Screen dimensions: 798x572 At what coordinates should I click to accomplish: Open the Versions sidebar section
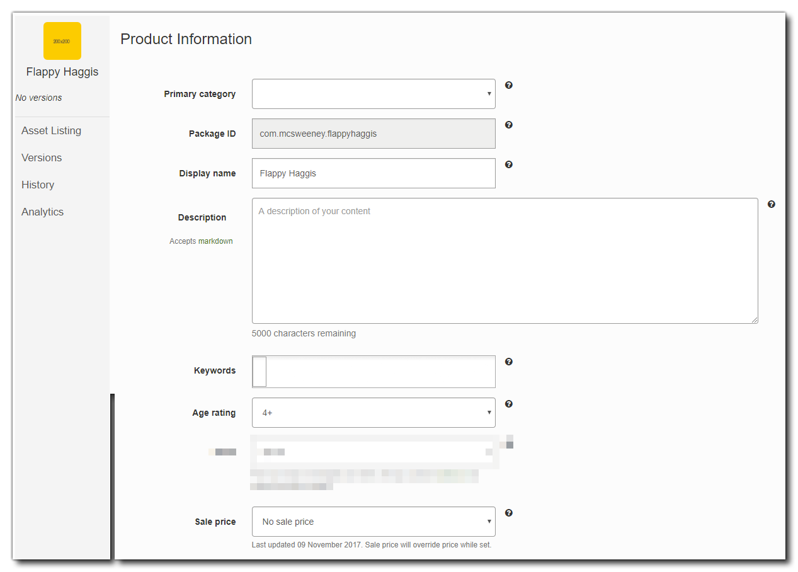click(42, 157)
